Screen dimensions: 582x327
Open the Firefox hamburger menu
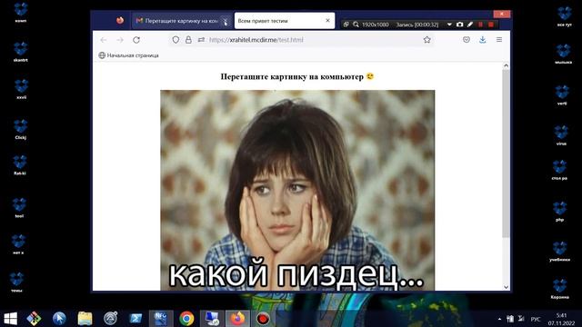point(499,40)
